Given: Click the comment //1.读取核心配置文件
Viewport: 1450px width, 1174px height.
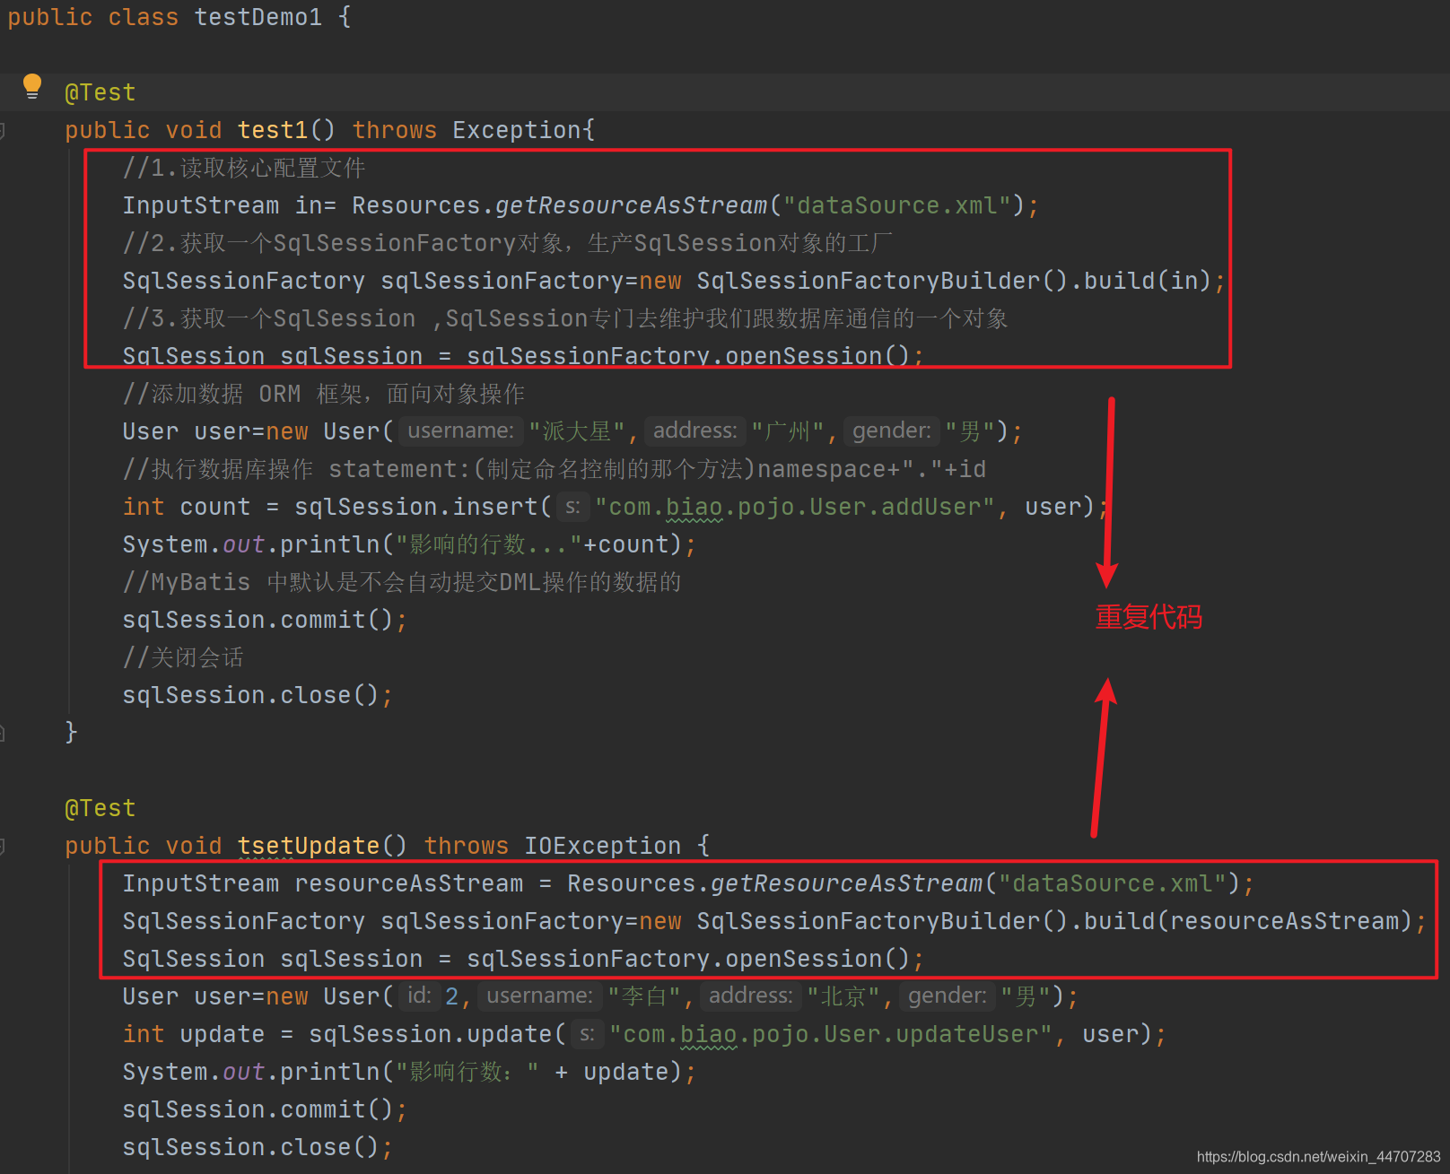Looking at the screenshot, I should (x=244, y=168).
